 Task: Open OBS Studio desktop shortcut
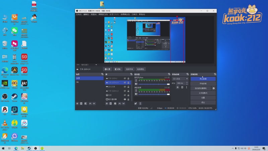pos(5,98)
